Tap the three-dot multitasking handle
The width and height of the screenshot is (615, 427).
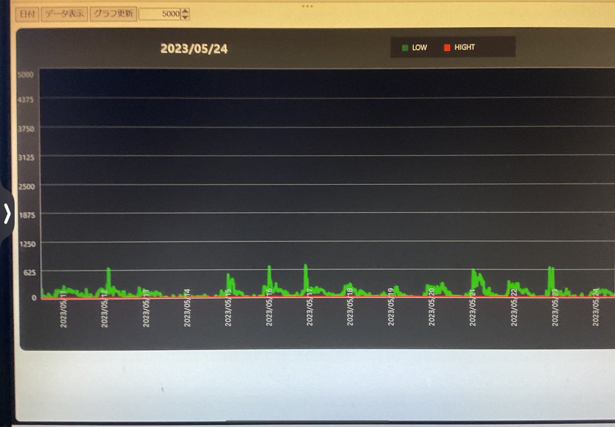(x=307, y=6)
